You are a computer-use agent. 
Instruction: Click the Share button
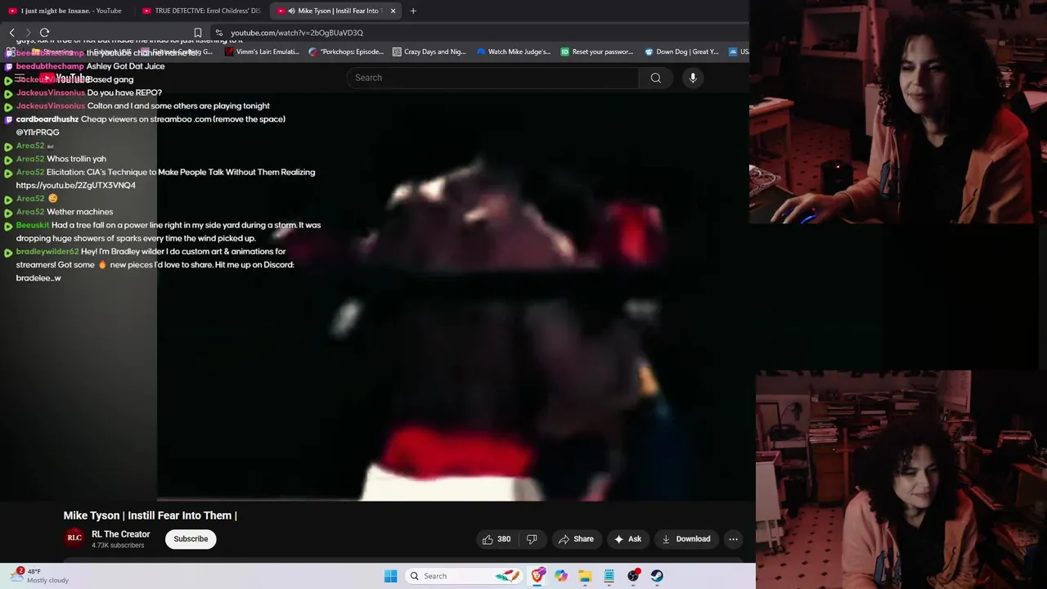pyautogui.click(x=576, y=539)
